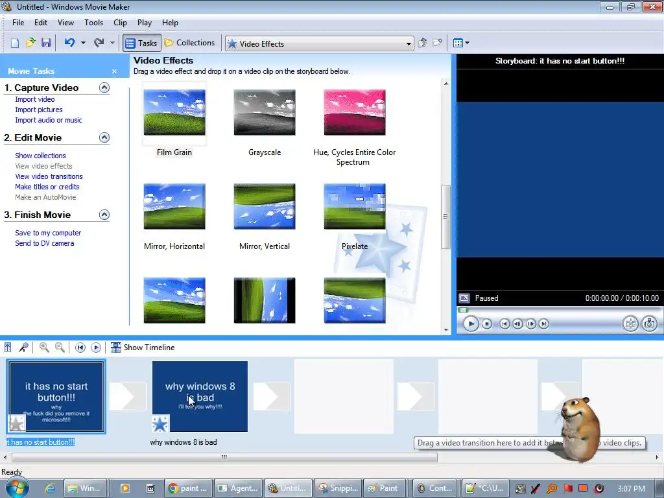Stop the preview playback
Image resolution: width=664 pixels, height=498 pixels.
point(487,324)
